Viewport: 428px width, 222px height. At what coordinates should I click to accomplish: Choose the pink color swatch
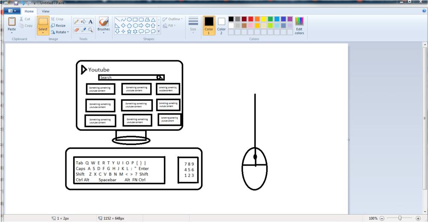[250, 25]
